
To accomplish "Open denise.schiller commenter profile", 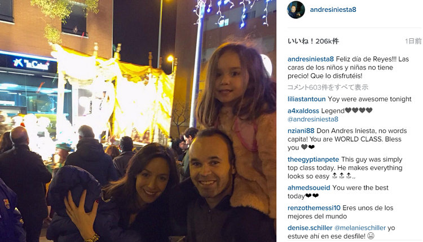I will pyautogui.click(x=310, y=228).
